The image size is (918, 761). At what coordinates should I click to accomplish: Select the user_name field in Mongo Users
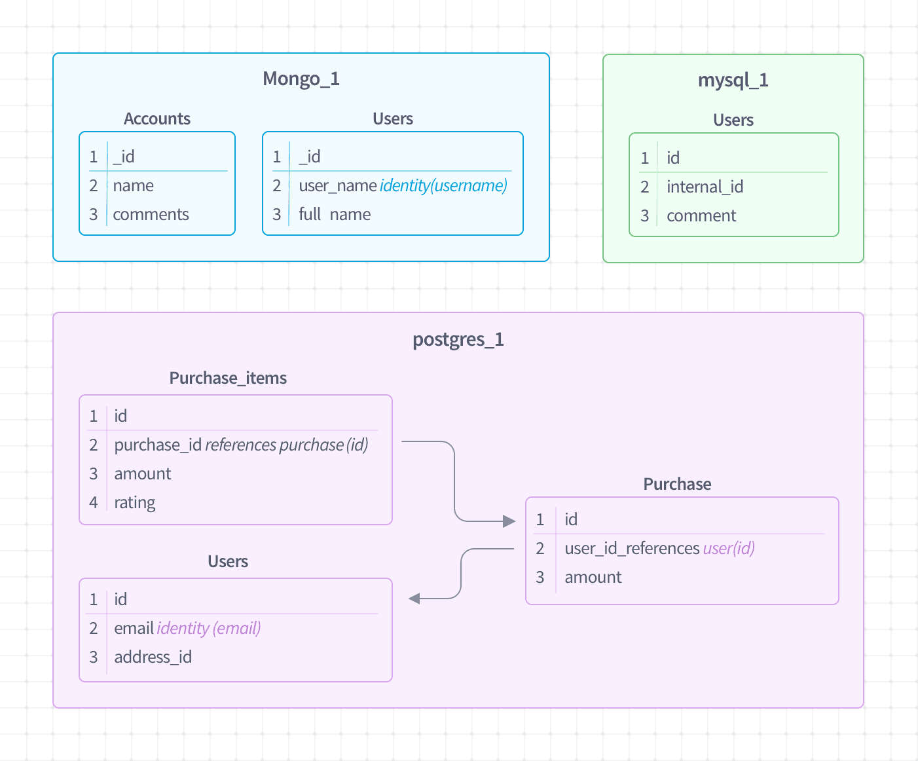[338, 185]
